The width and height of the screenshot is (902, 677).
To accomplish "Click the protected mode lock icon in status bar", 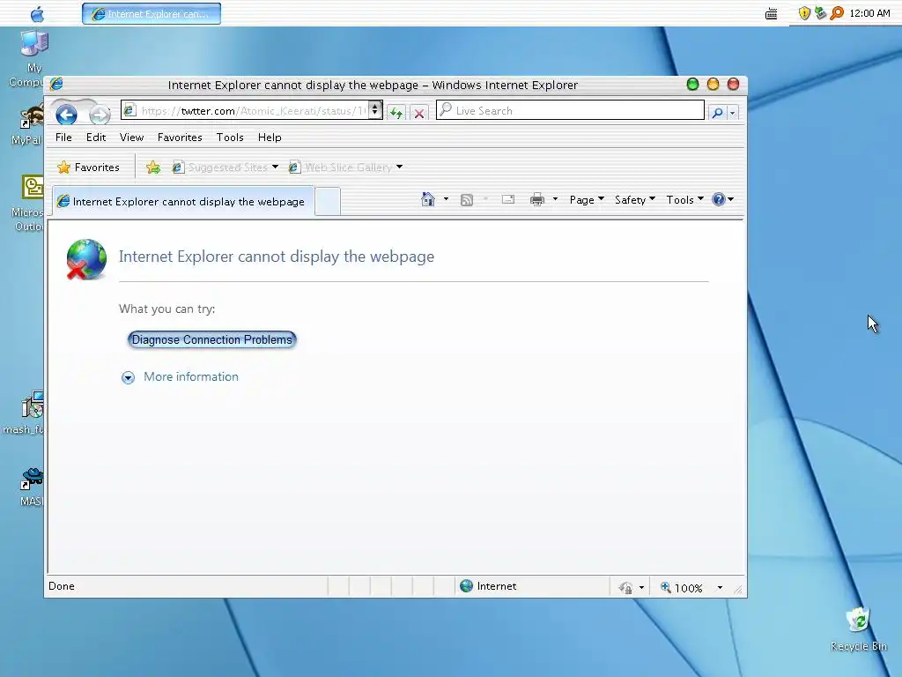I will pyautogui.click(x=626, y=587).
